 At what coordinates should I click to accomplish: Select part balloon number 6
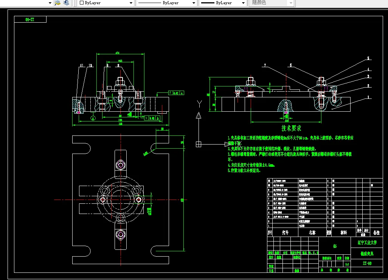(x=291, y=65)
